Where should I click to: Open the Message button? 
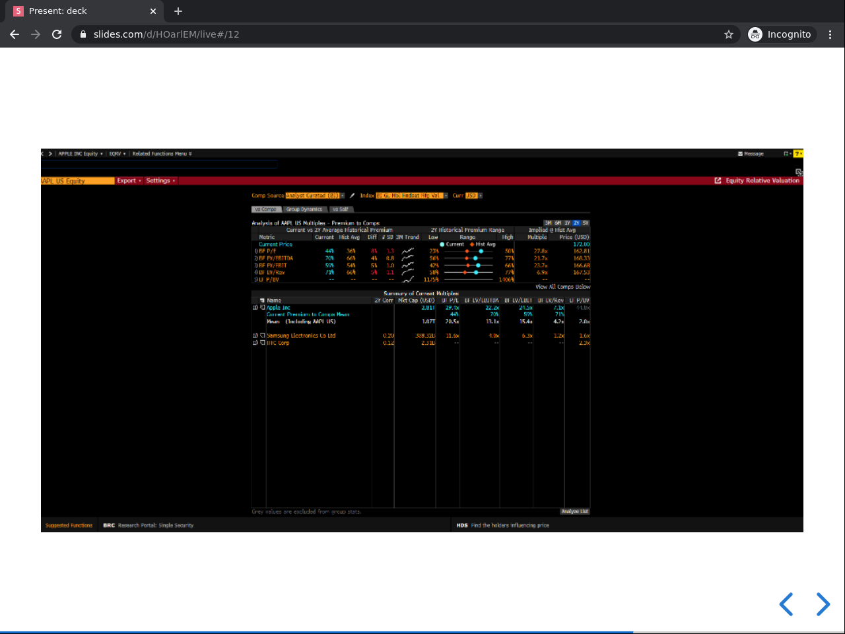coord(751,154)
